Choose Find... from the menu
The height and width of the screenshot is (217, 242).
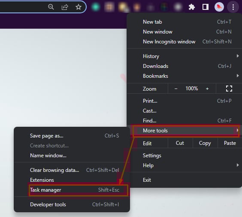tap(185, 121)
